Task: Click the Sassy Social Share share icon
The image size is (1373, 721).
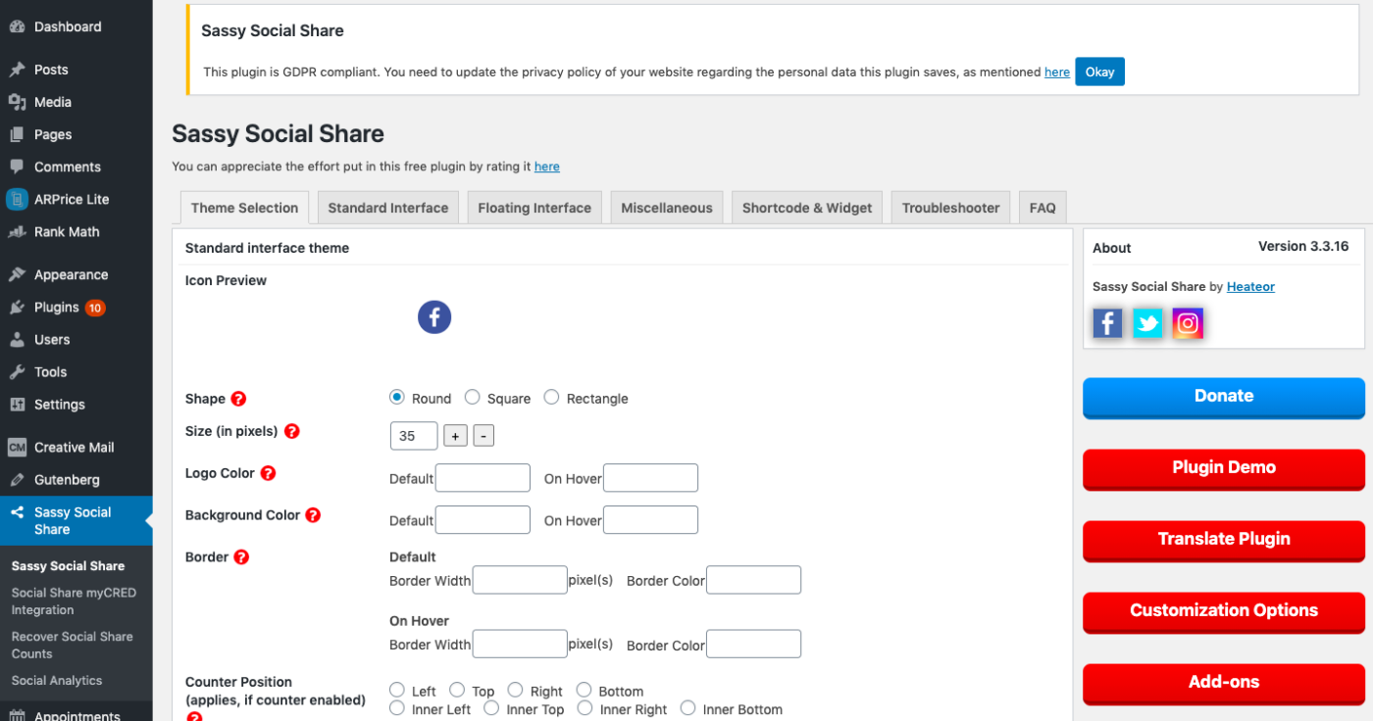Action: tap(17, 512)
